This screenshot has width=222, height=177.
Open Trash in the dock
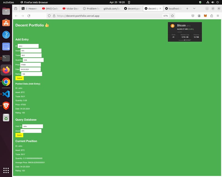[6, 118]
